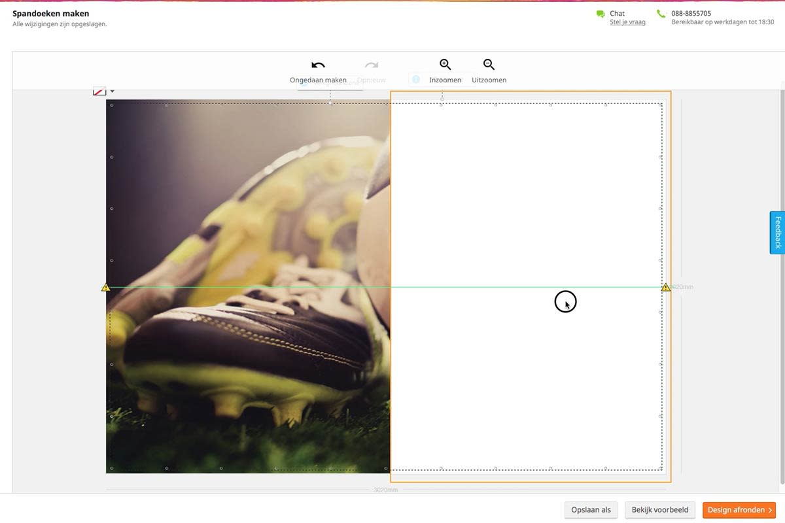Open the no-fill color swatch

pyautogui.click(x=99, y=92)
